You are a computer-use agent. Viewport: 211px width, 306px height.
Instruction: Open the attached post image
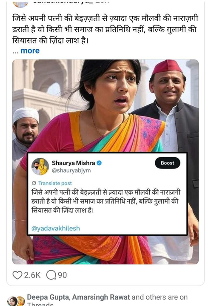point(105,162)
